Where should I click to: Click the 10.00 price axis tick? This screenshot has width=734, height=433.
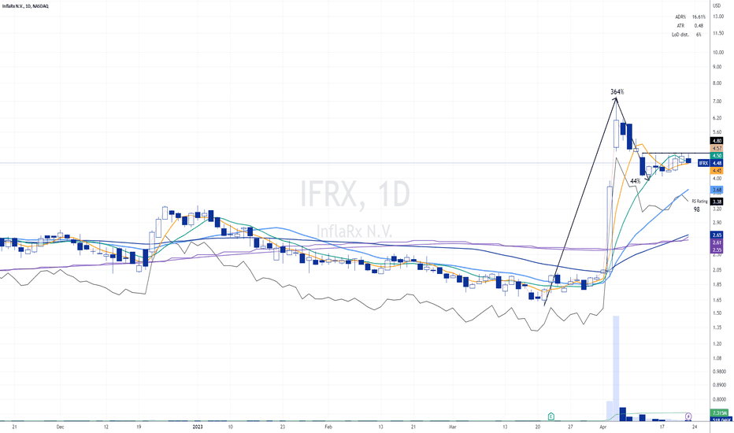coord(717,53)
